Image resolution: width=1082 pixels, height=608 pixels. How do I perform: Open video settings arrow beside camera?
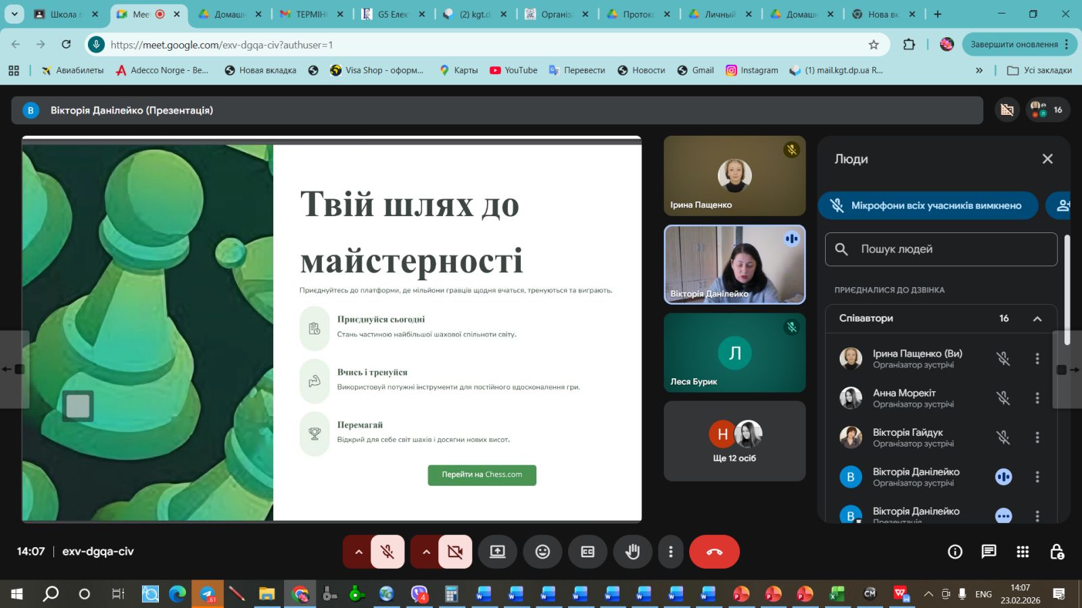coord(426,552)
